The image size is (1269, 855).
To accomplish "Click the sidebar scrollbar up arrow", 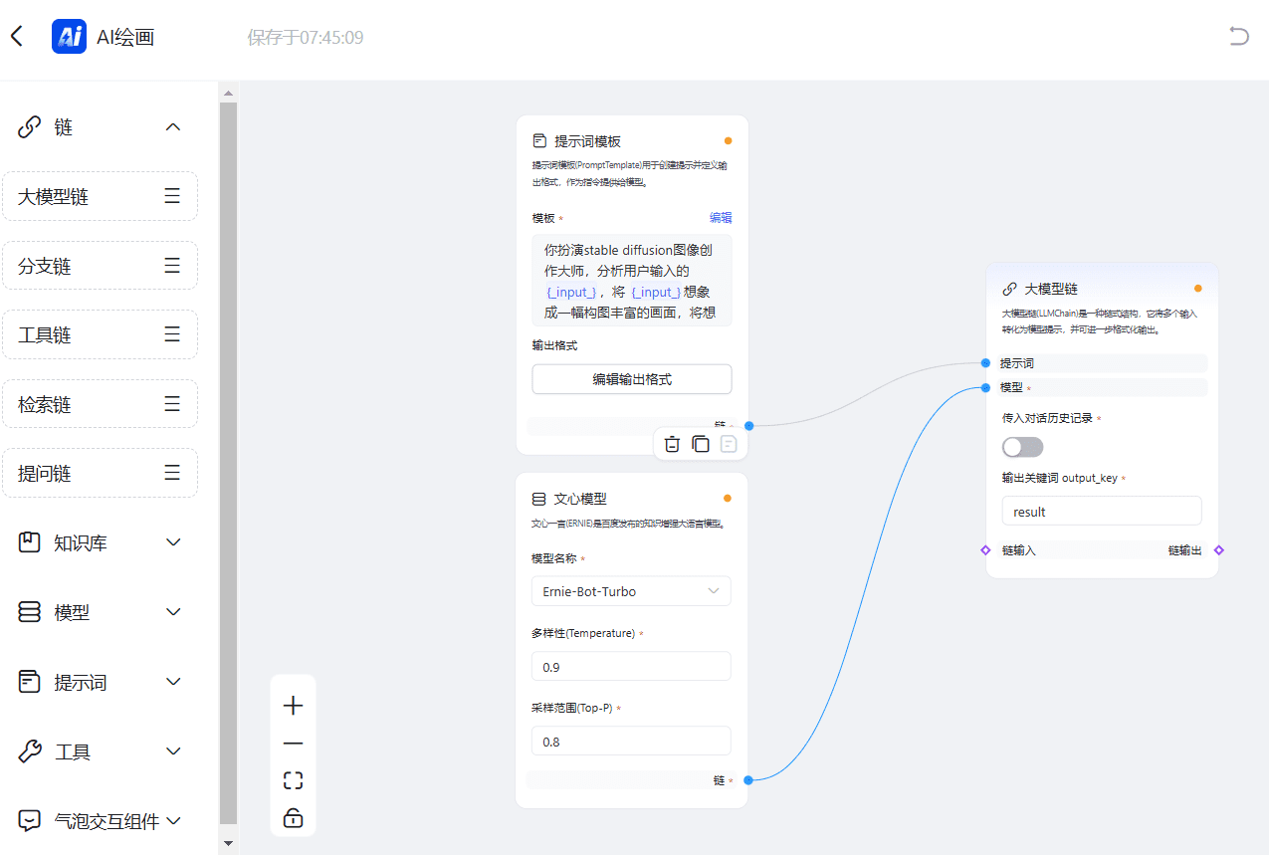I will 229,94.
